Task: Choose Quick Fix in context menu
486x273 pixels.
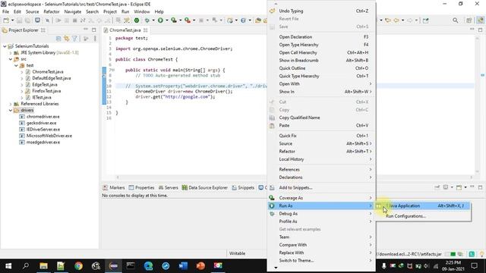Action: click(x=321, y=136)
